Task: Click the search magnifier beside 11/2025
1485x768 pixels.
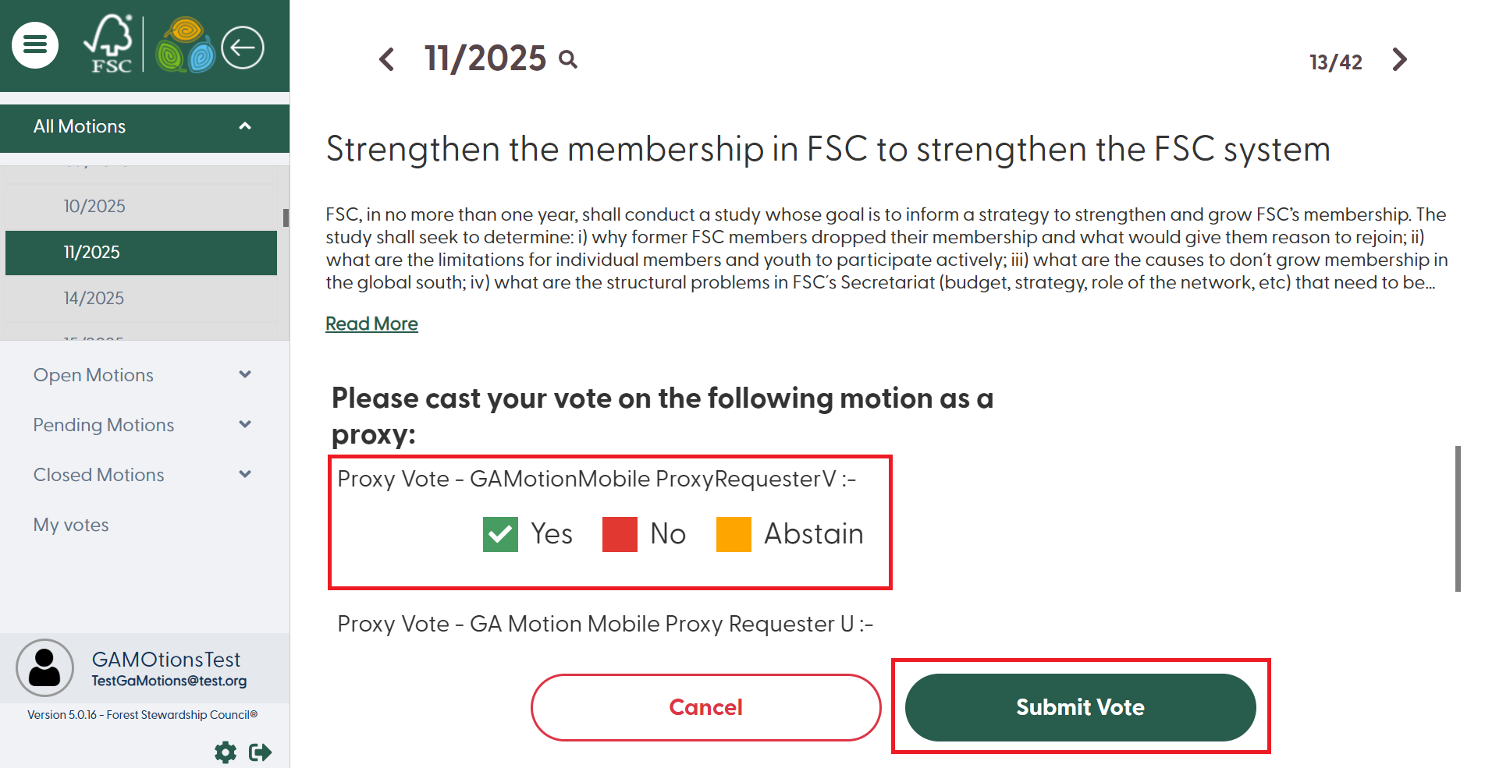Action: pos(569,59)
